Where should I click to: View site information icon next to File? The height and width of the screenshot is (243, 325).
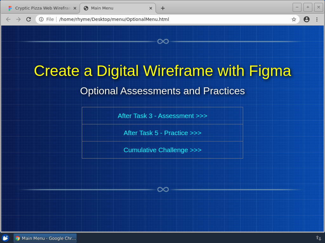click(x=41, y=19)
